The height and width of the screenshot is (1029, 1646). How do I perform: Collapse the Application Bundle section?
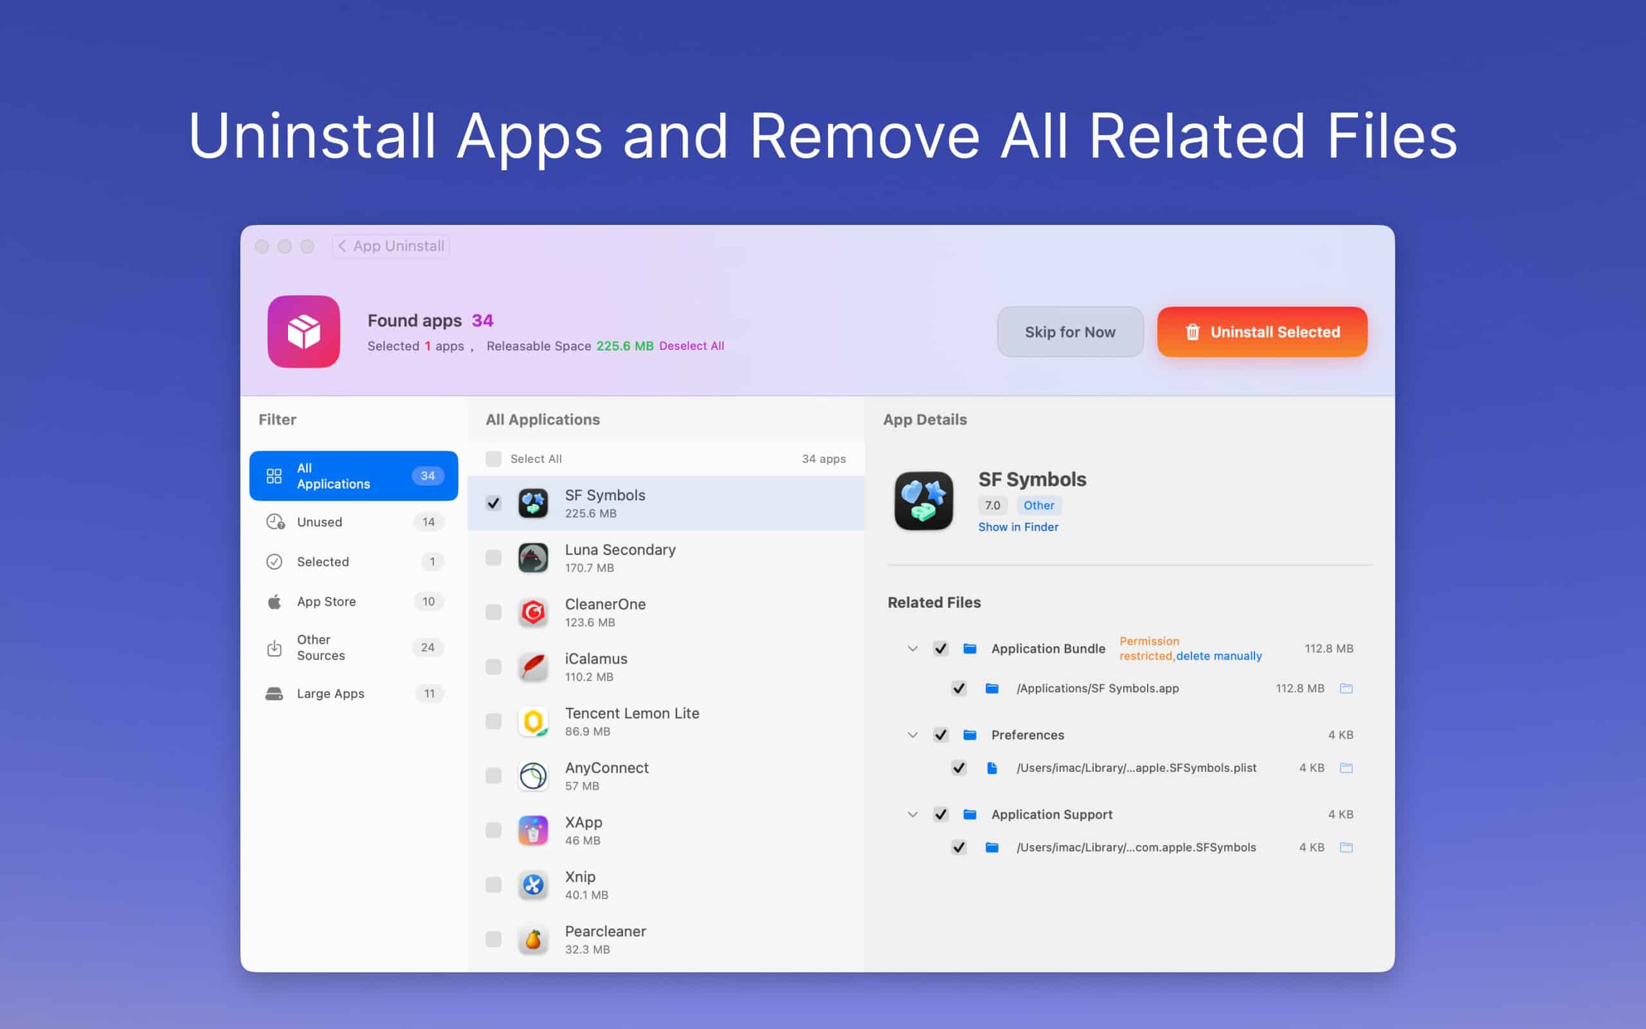pos(912,648)
